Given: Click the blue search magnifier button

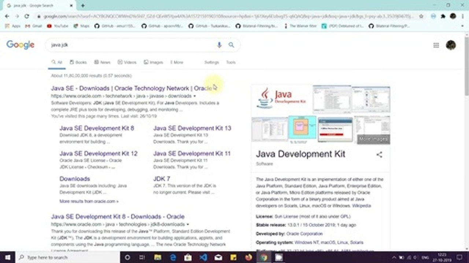Looking at the screenshot, I should click(x=231, y=45).
